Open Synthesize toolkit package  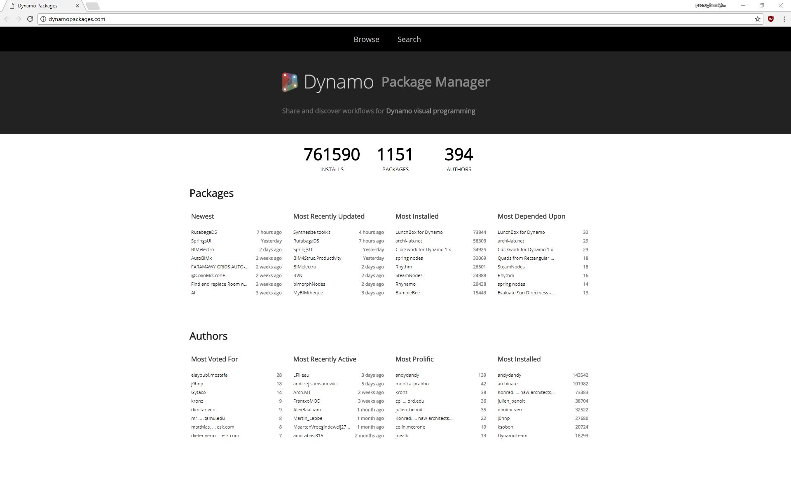pos(312,232)
